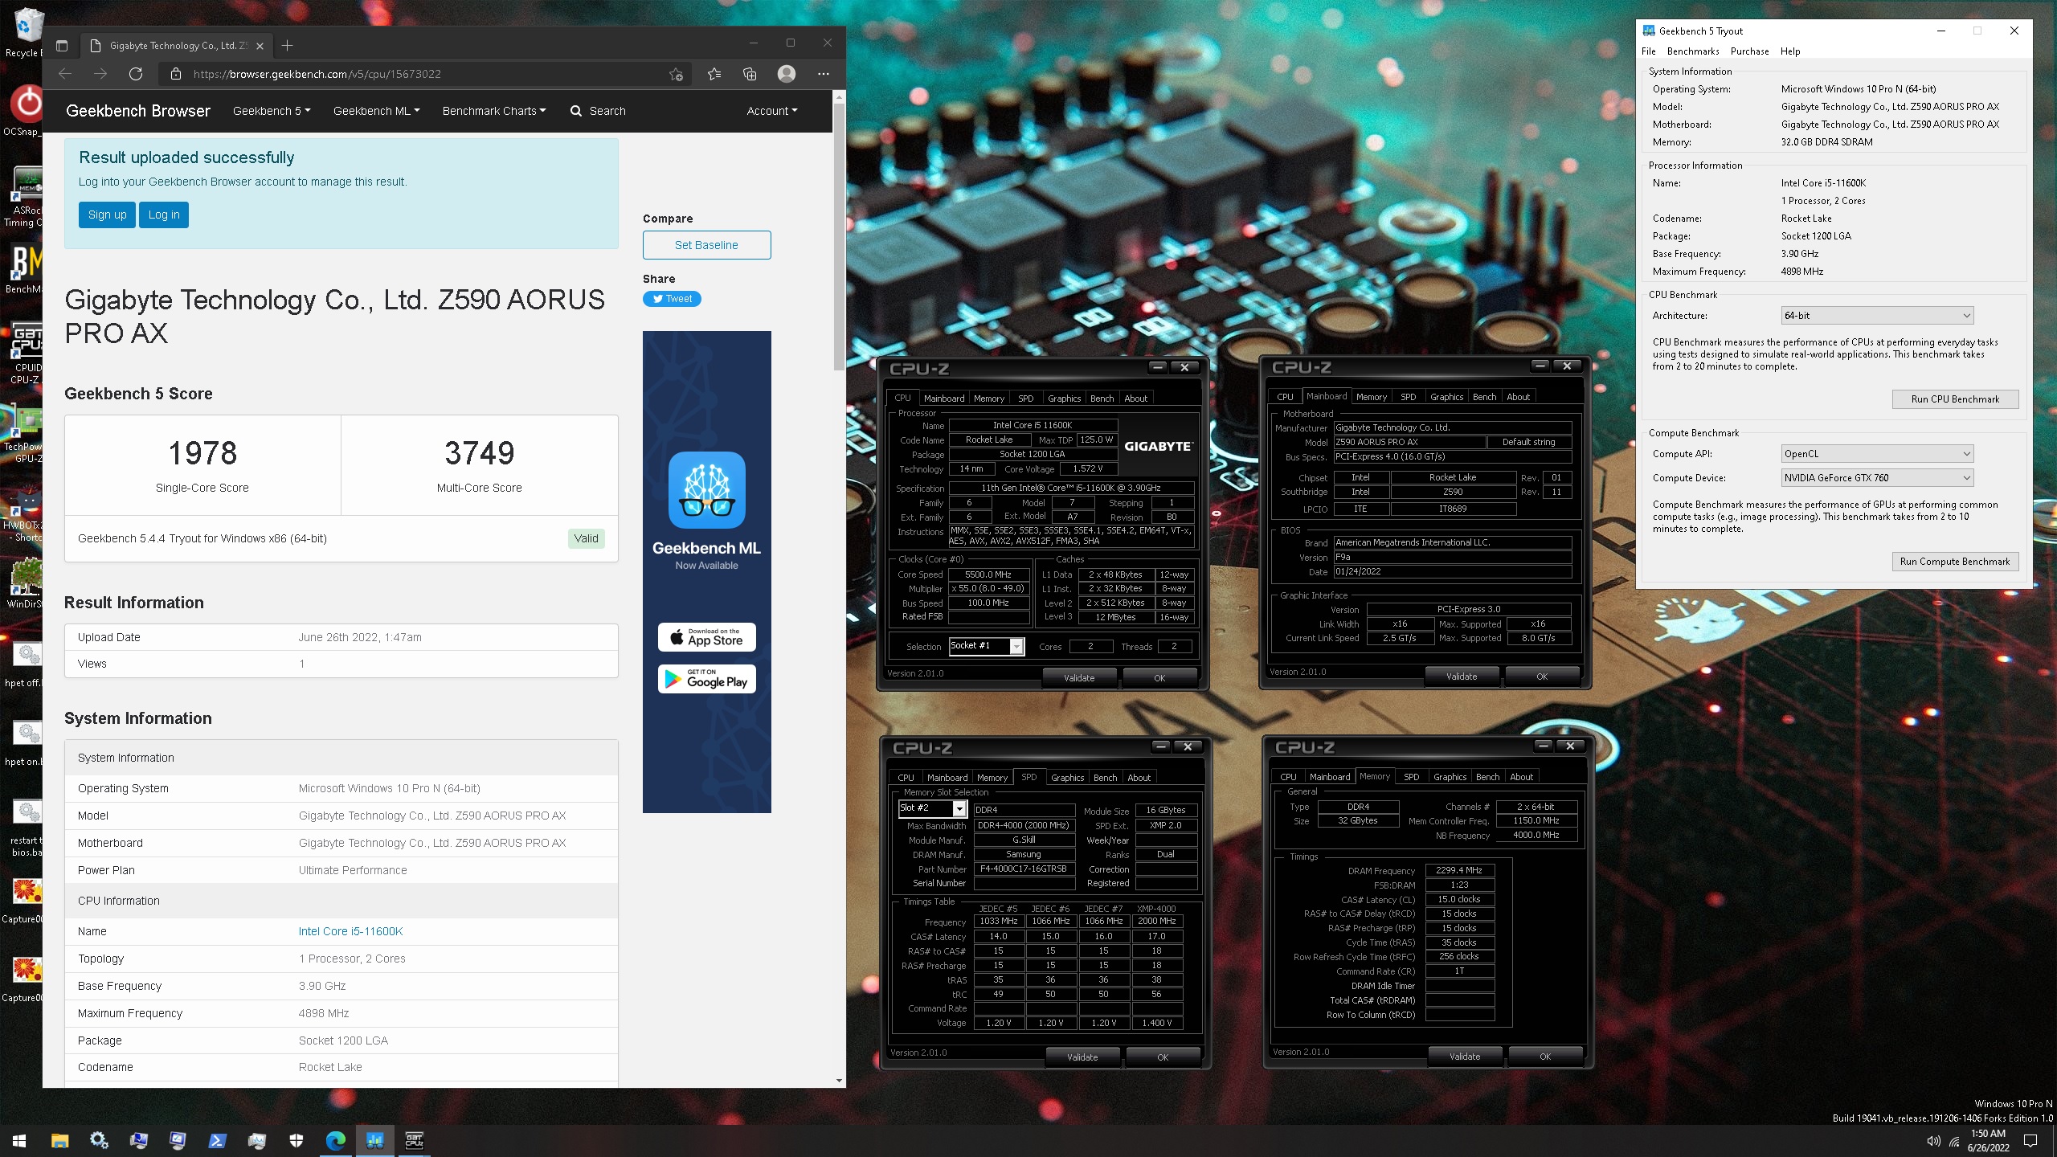Image resolution: width=2057 pixels, height=1157 pixels.
Task: Go back in the Edge browser
Action: pyautogui.click(x=65, y=74)
